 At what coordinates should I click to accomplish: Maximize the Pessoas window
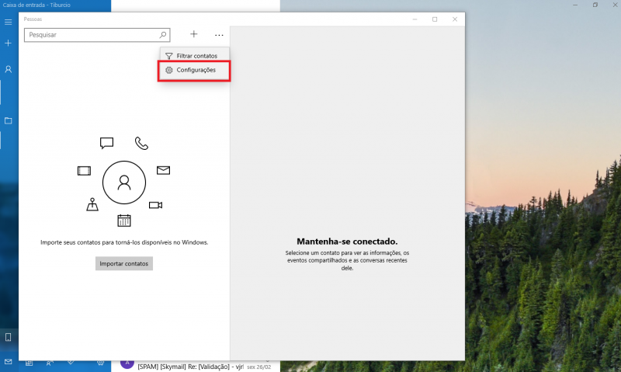pos(435,19)
